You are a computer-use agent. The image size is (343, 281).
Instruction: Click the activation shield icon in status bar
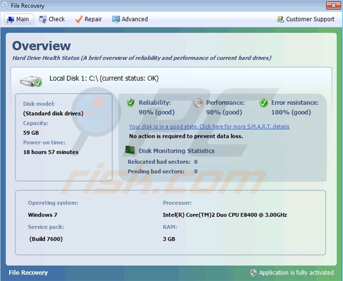(x=253, y=273)
